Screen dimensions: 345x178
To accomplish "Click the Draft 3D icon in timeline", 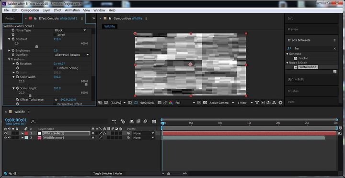I will click(x=123, y=121).
